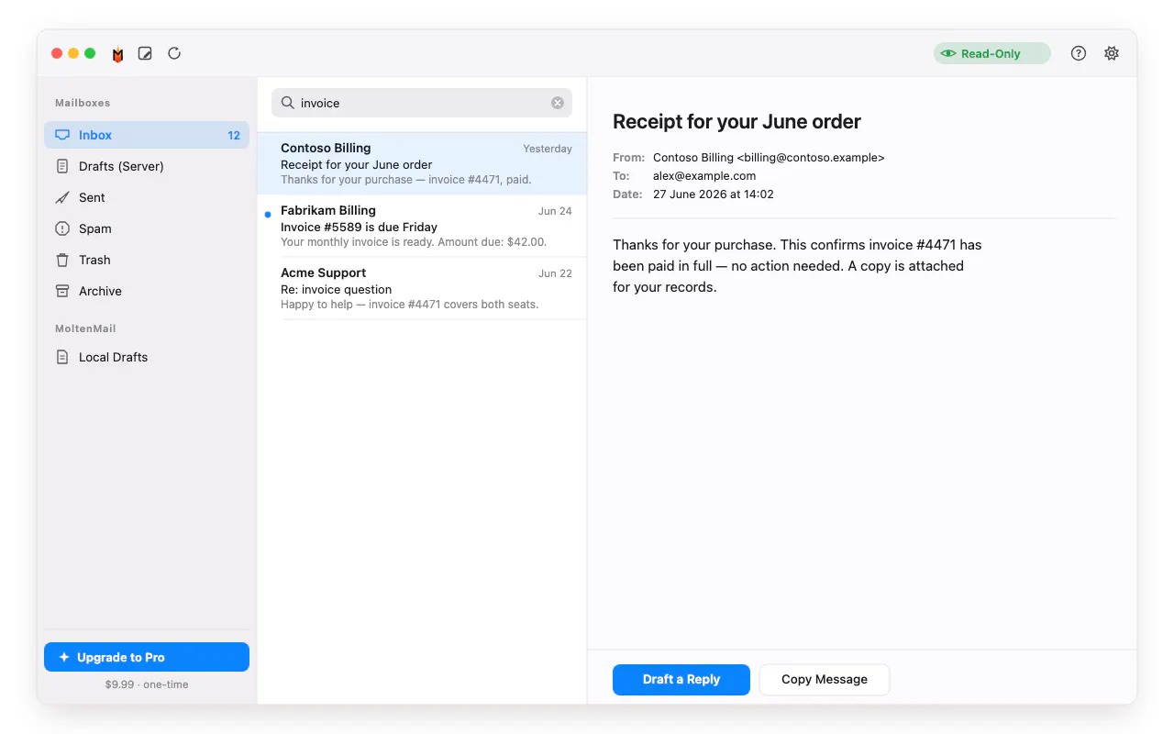Clear the invoice search text
This screenshot has height=734, width=1174.
[x=558, y=103]
